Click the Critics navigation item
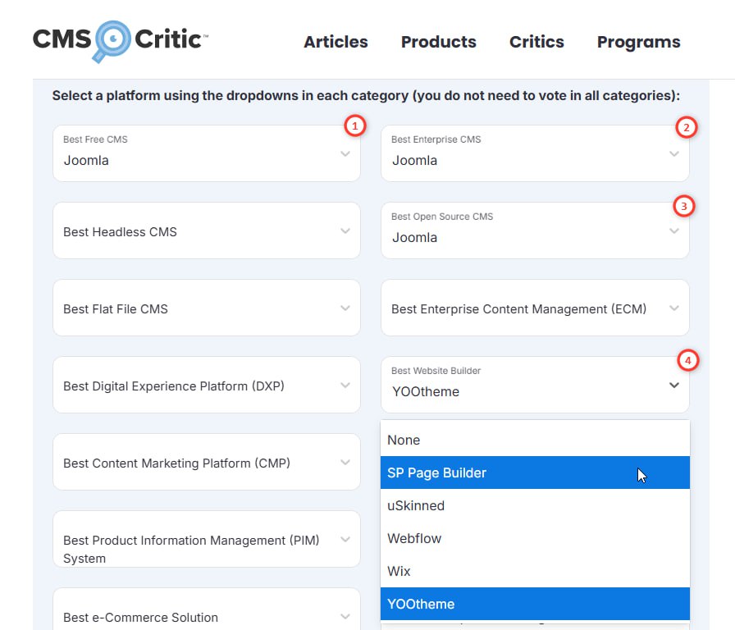The height and width of the screenshot is (630, 735). [x=536, y=42]
